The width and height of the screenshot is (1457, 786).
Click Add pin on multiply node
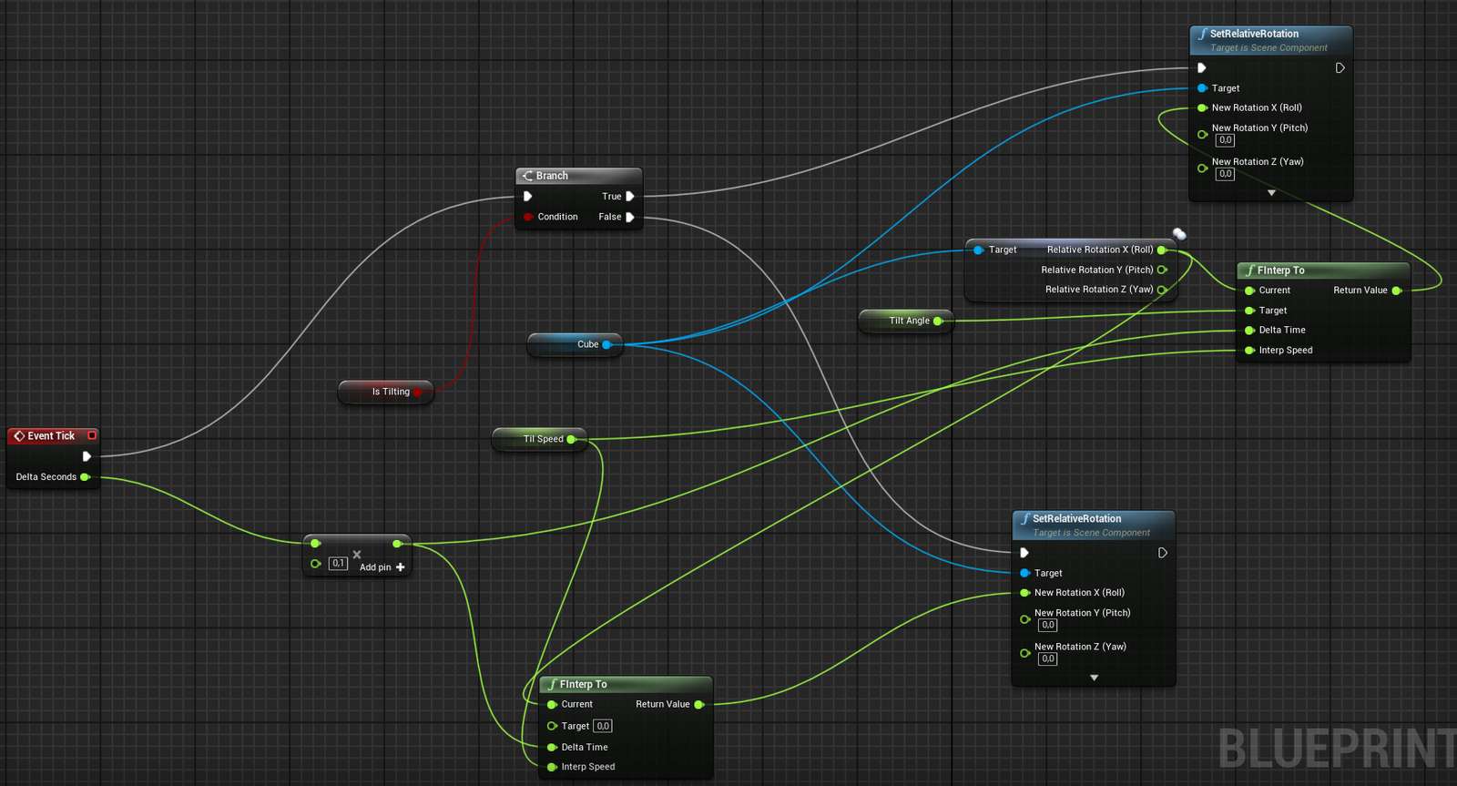382,567
